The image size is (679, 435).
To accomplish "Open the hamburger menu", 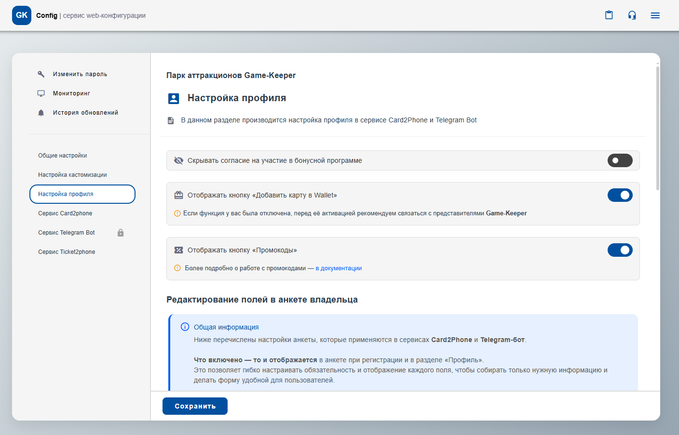I will pyautogui.click(x=655, y=15).
